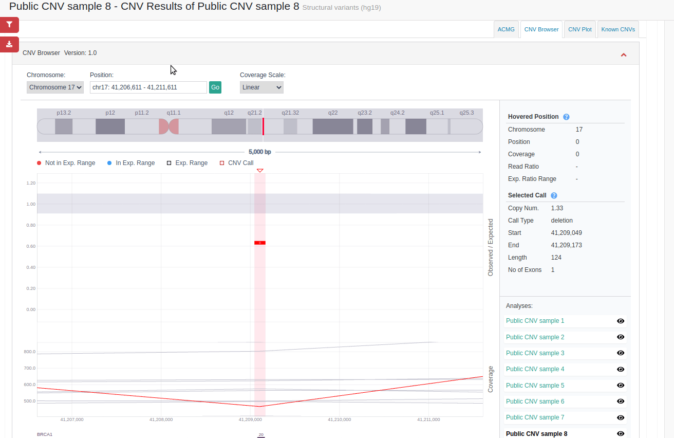
Task: Hide Public CNV sample 1 track
Action: [621, 321]
